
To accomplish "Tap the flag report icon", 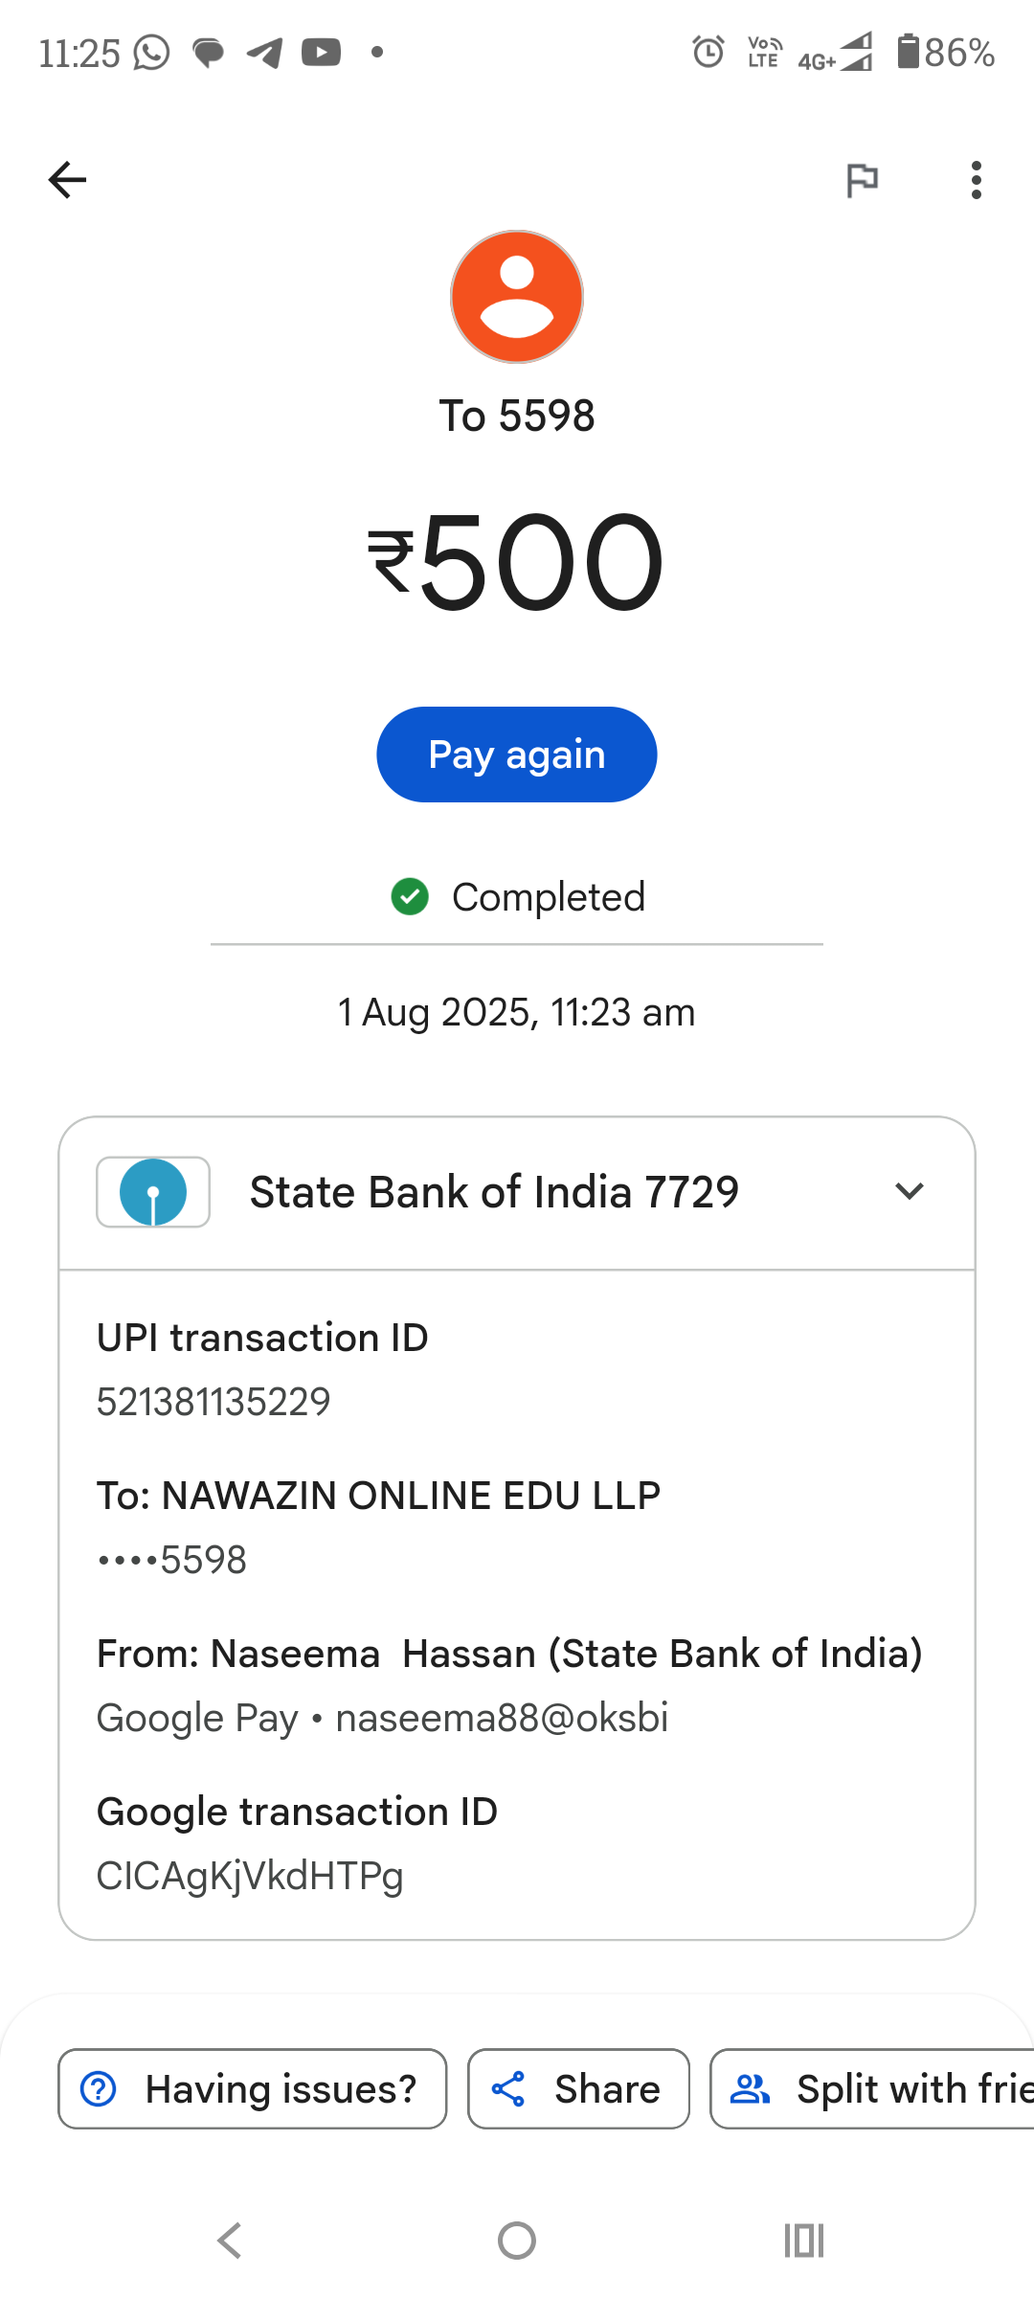I will [x=862, y=179].
